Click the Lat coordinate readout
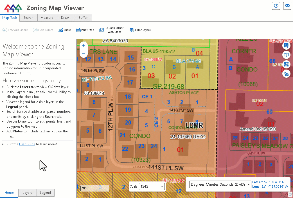 pos(268,182)
